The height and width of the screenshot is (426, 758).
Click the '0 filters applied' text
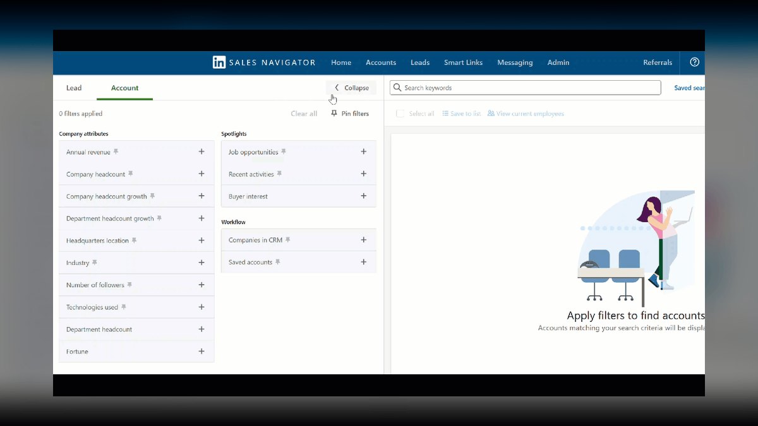81,114
